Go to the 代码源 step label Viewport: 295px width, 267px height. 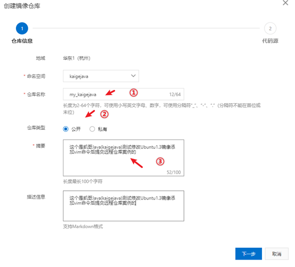tap(270, 41)
